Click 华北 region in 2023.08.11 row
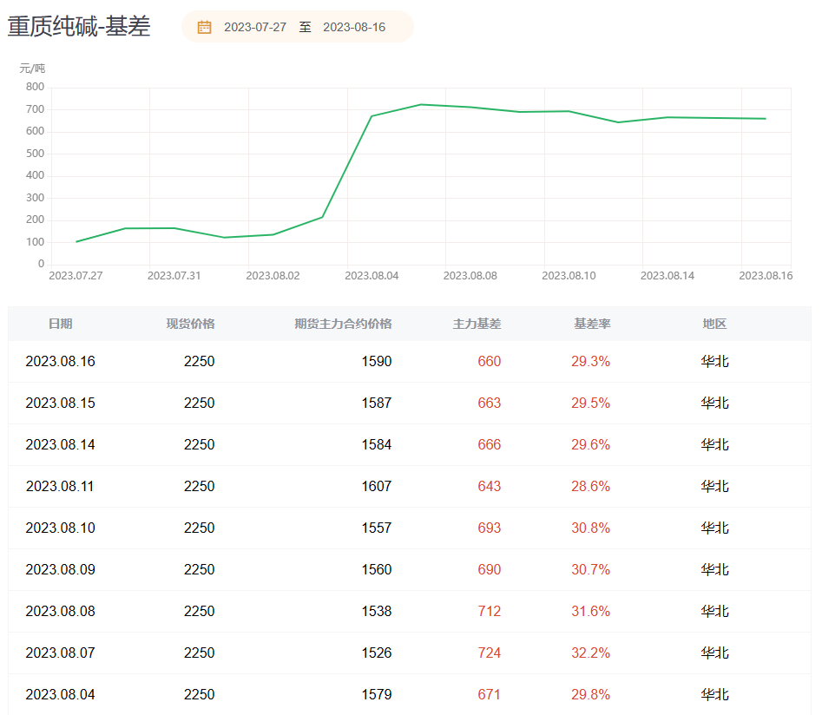Viewport: 822px width, 715px height. 714,487
